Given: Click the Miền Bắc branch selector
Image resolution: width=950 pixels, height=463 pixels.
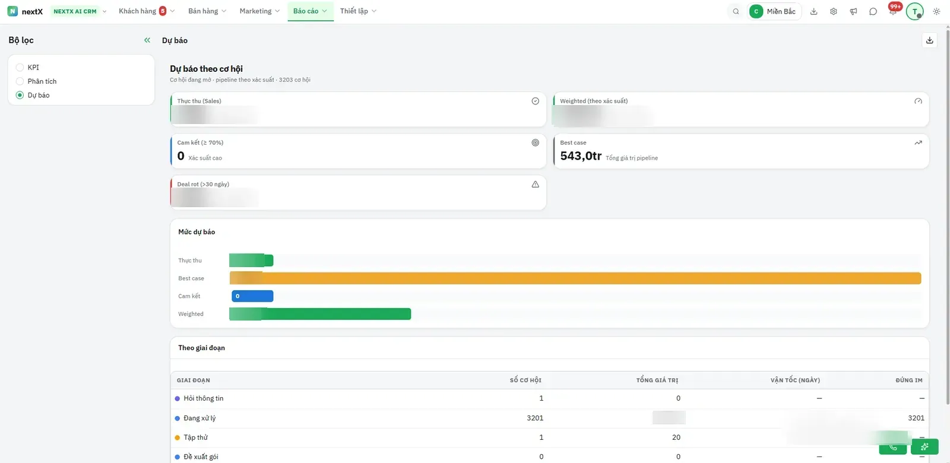Looking at the screenshot, I should 775,11.
